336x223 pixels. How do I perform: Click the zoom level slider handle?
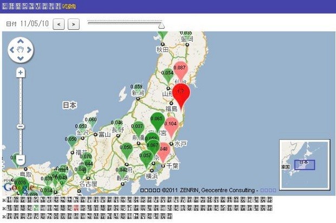21,126
